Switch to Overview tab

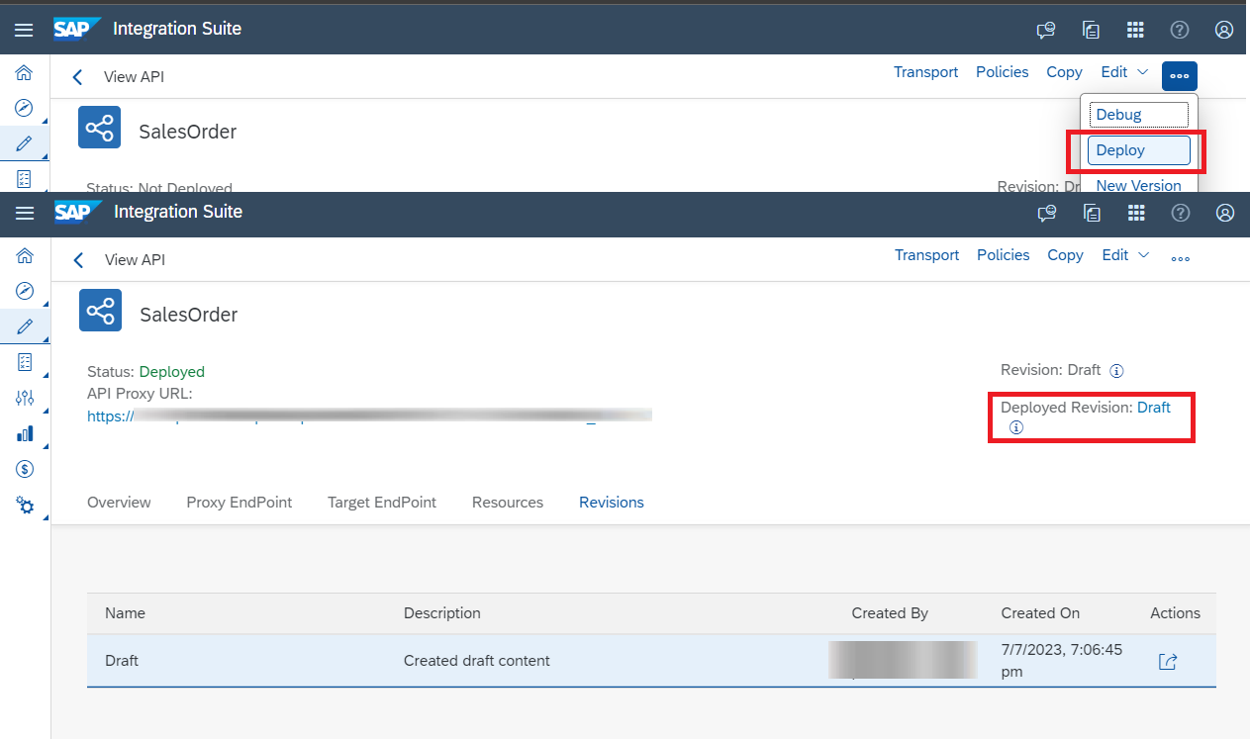[x=119, y=503]
